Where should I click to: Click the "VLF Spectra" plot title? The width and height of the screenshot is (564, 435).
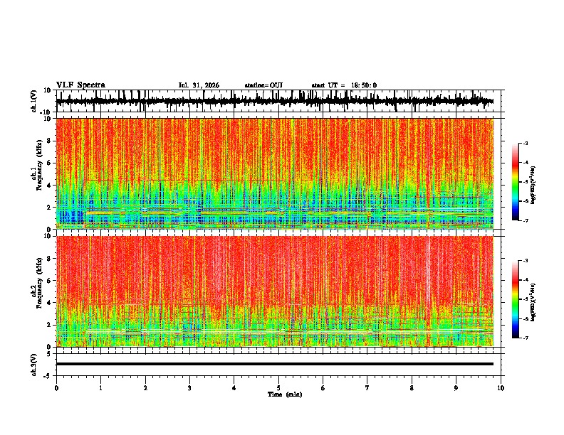coord(80,85)
